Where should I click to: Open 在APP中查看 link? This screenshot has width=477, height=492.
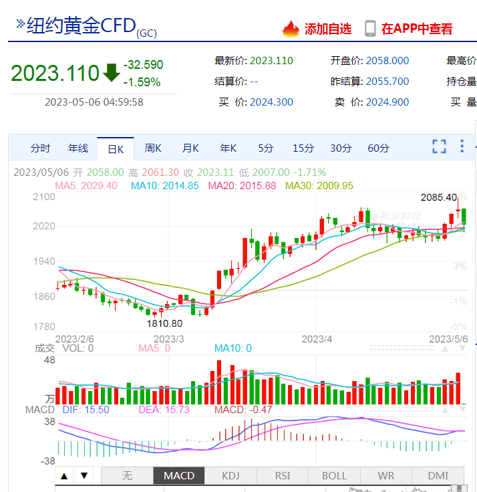pyautogui.click(x=417, y=29)
